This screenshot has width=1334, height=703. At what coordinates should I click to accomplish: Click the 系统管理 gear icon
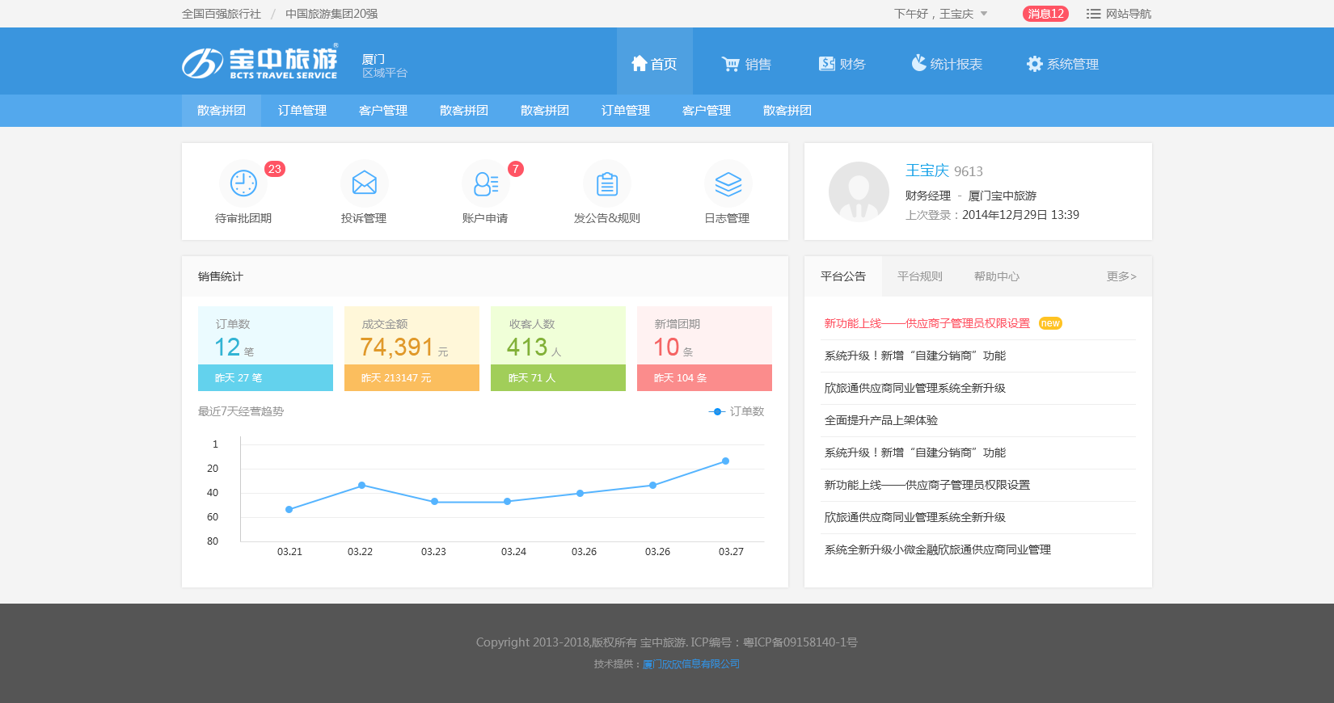1034,64
